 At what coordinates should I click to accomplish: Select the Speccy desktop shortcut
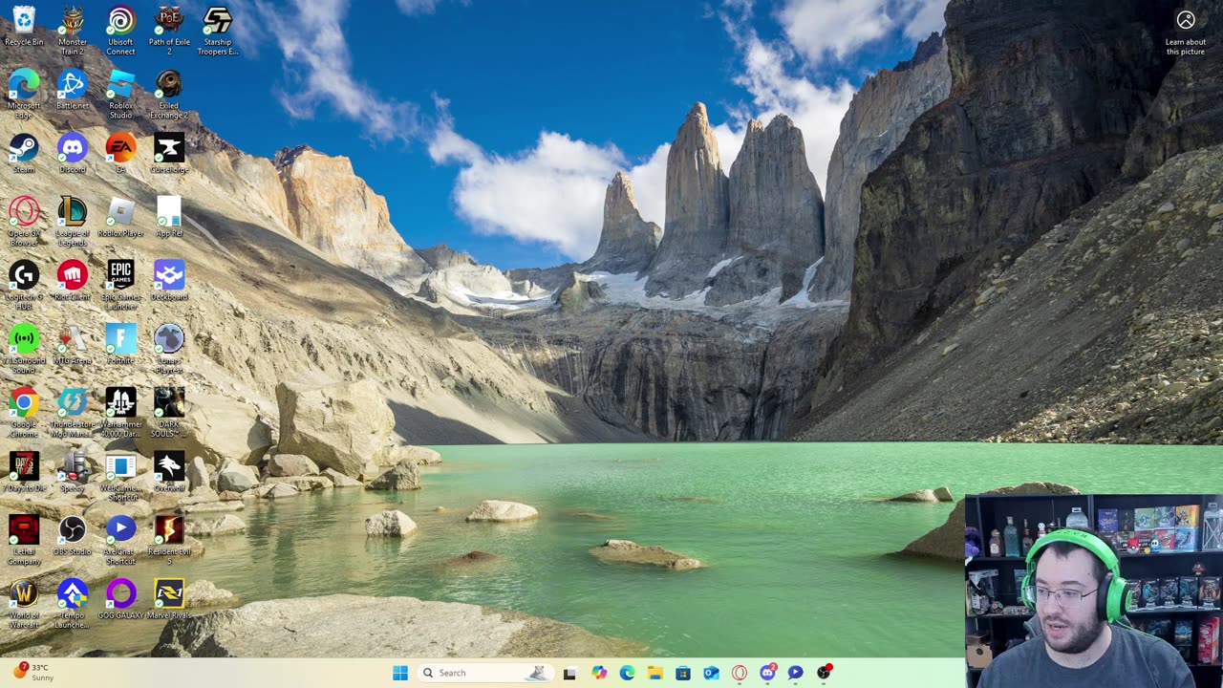[73, 471]
